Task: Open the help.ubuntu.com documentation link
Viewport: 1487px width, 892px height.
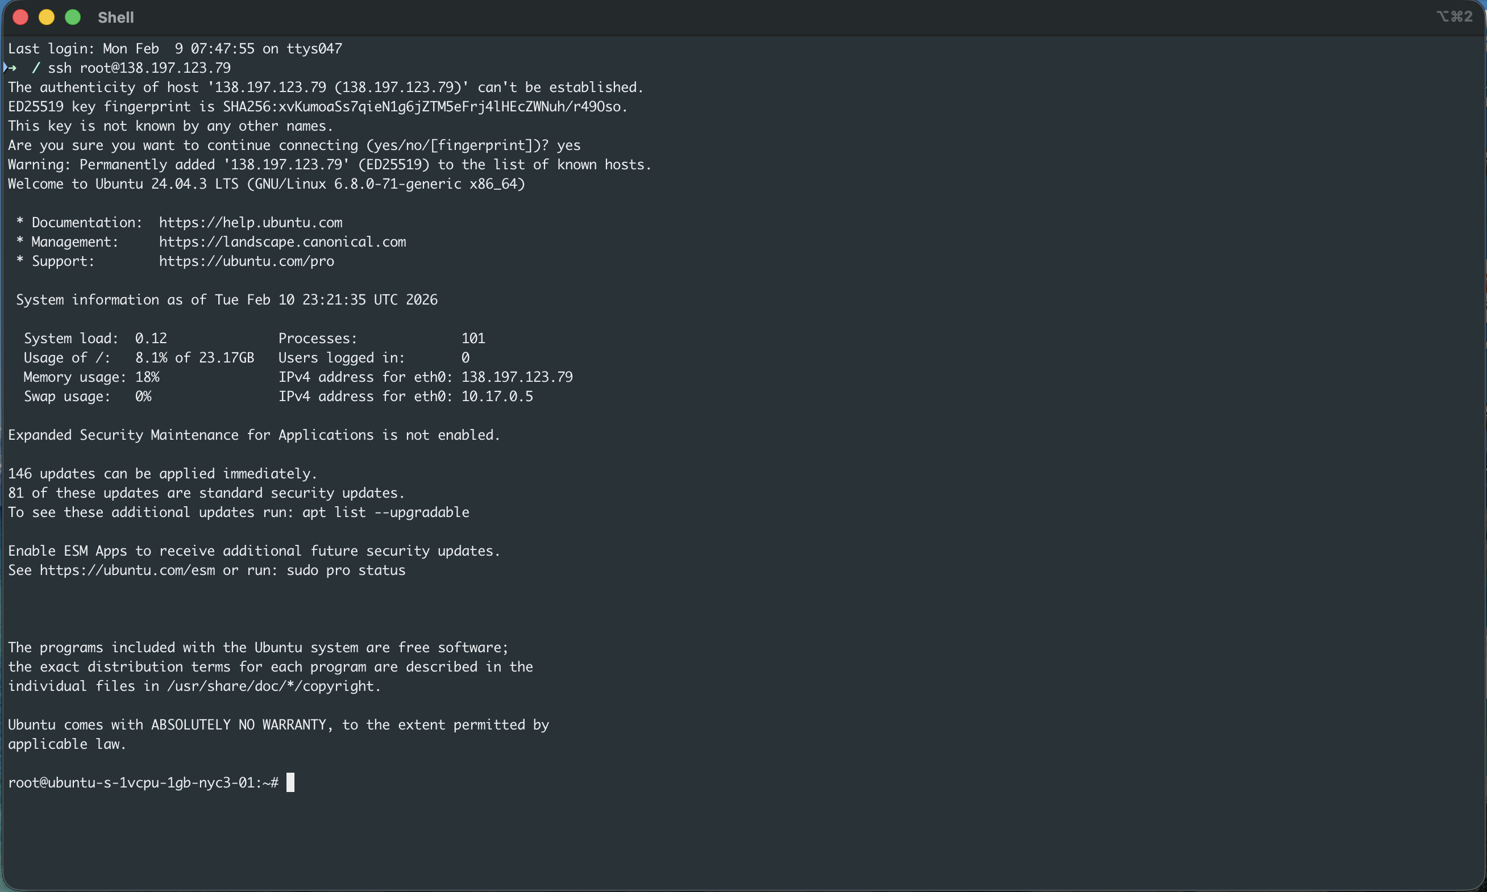Action: pos(250,222)
